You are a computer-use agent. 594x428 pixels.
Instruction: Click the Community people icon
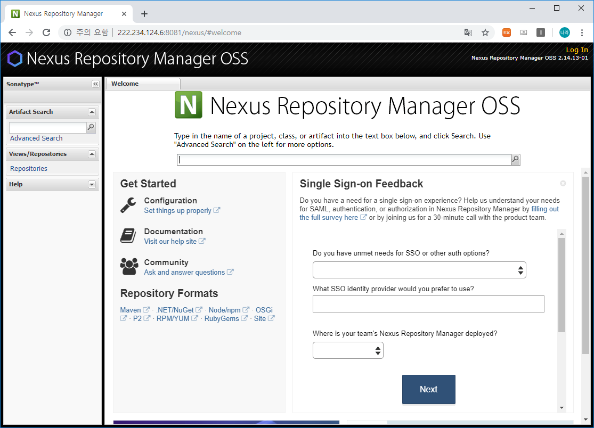[129, 266]
